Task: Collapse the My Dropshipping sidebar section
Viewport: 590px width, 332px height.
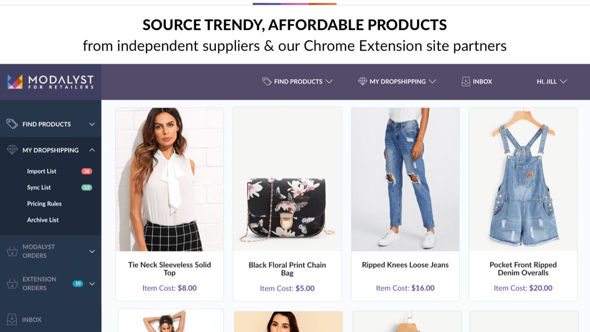Action: (91, 150)
